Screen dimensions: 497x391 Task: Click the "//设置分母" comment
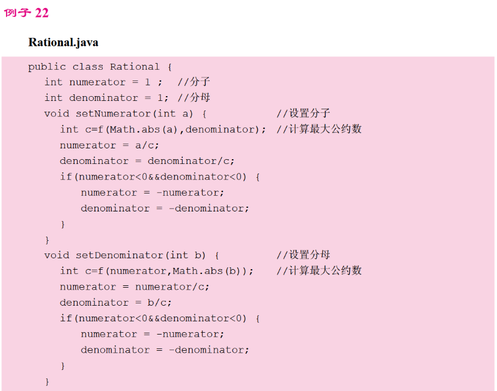point(303,255)
